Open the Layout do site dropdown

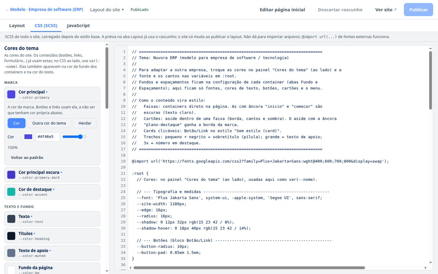pyautogui.click(x=107, y=9)
